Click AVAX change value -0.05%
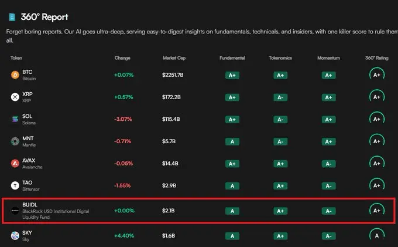Screen dimensions: 398x247 [123, 163]
